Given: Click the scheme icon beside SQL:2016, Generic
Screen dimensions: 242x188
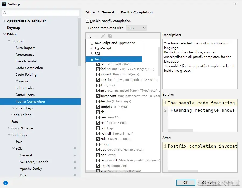Looking at the screenshot, I should (x=75, y=162).
